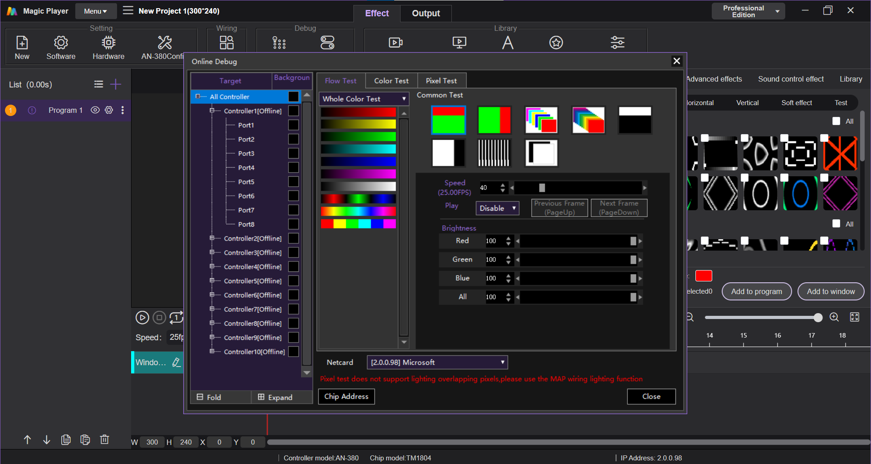This screenshot has width=871, height=464.
Task: Open Program 1 settings gear
Action: tap(109, 110)
